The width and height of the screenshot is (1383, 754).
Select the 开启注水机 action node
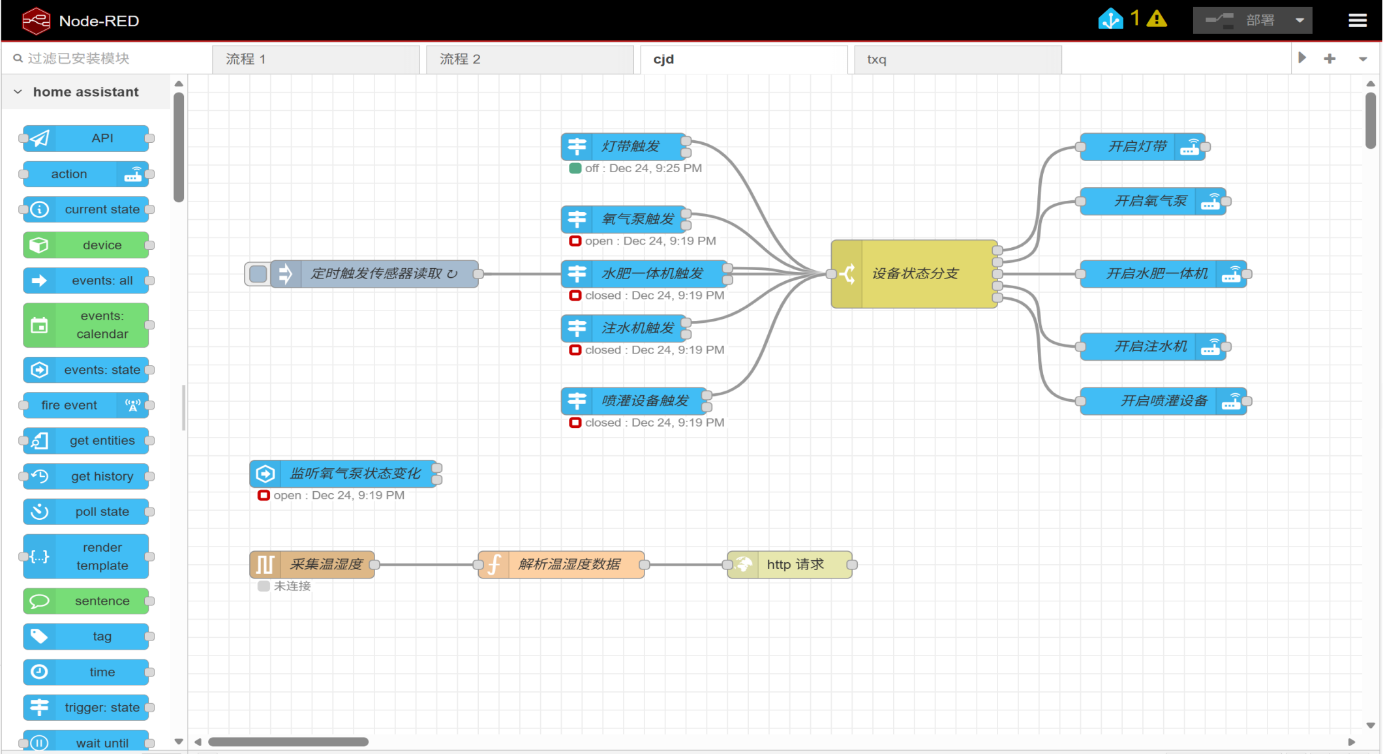1153,347
